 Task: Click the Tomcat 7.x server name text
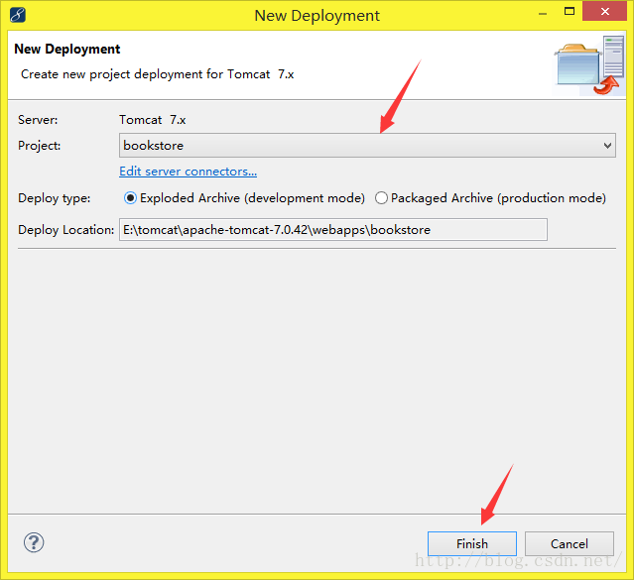(x=153, y=120)
